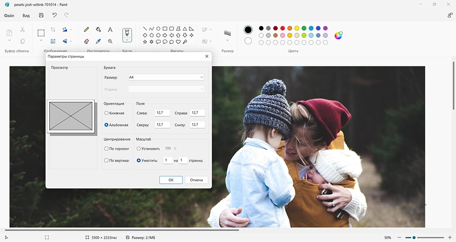Click the Save floppy disk icon
Image resolution: width=456 pixels, height=242 pixels.
click(x=41, y=15)
